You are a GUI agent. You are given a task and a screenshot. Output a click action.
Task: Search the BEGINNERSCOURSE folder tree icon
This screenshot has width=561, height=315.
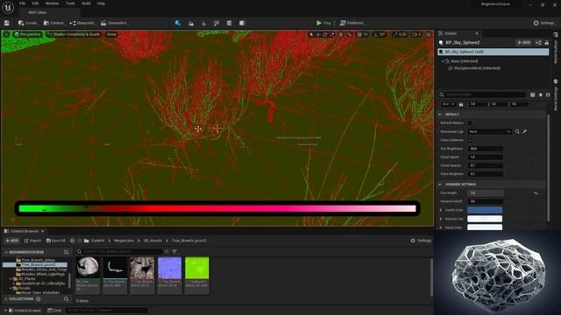pos(67,252)
